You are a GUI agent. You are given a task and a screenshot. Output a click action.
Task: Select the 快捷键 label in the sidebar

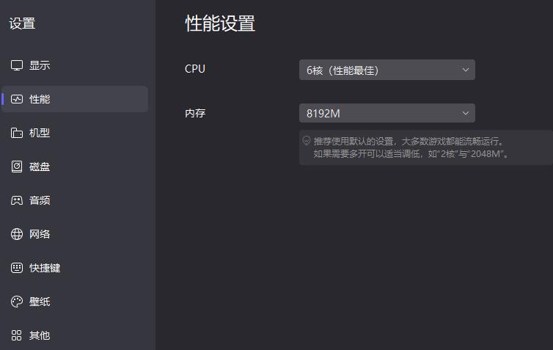click(45, 268)
